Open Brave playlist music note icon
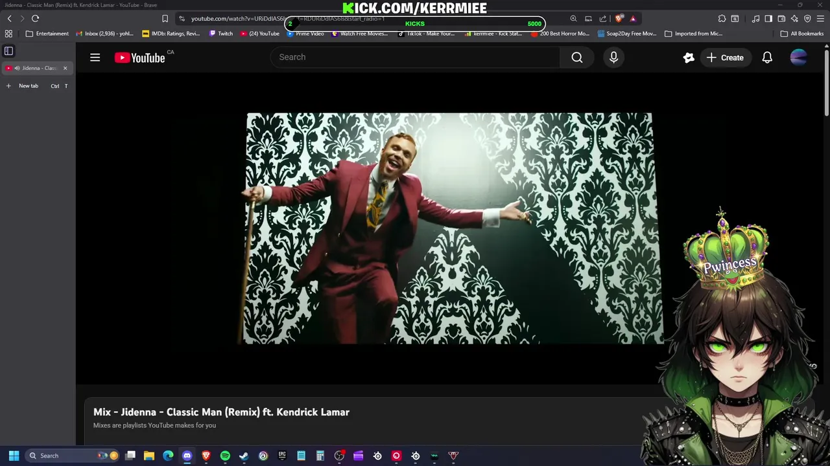 click(x=755, y=19)
